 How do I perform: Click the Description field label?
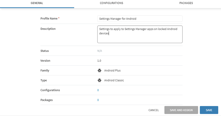[x=48, y=29]
